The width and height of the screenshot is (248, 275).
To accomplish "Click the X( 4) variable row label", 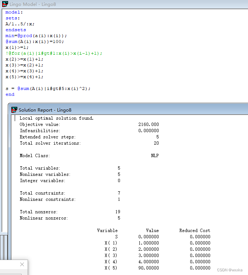I will (111, 262).
